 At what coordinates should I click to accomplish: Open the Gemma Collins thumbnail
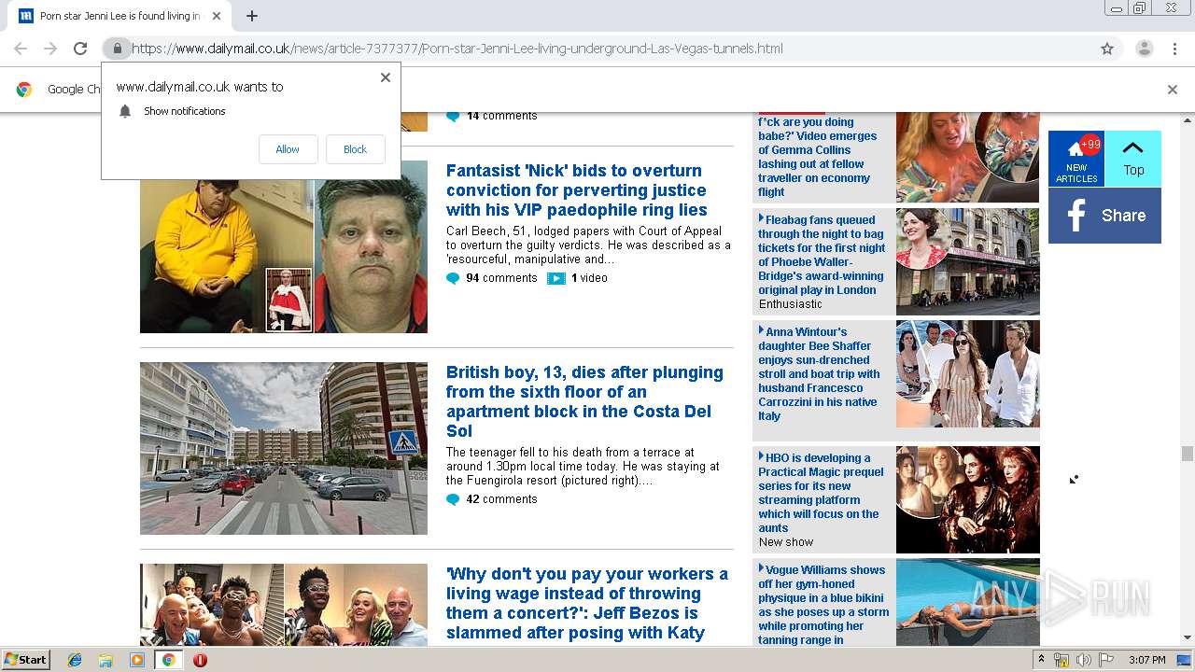[x=967, y=157]
